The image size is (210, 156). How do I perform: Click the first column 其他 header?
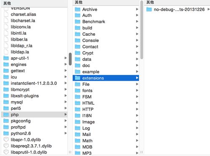point(7,3)
